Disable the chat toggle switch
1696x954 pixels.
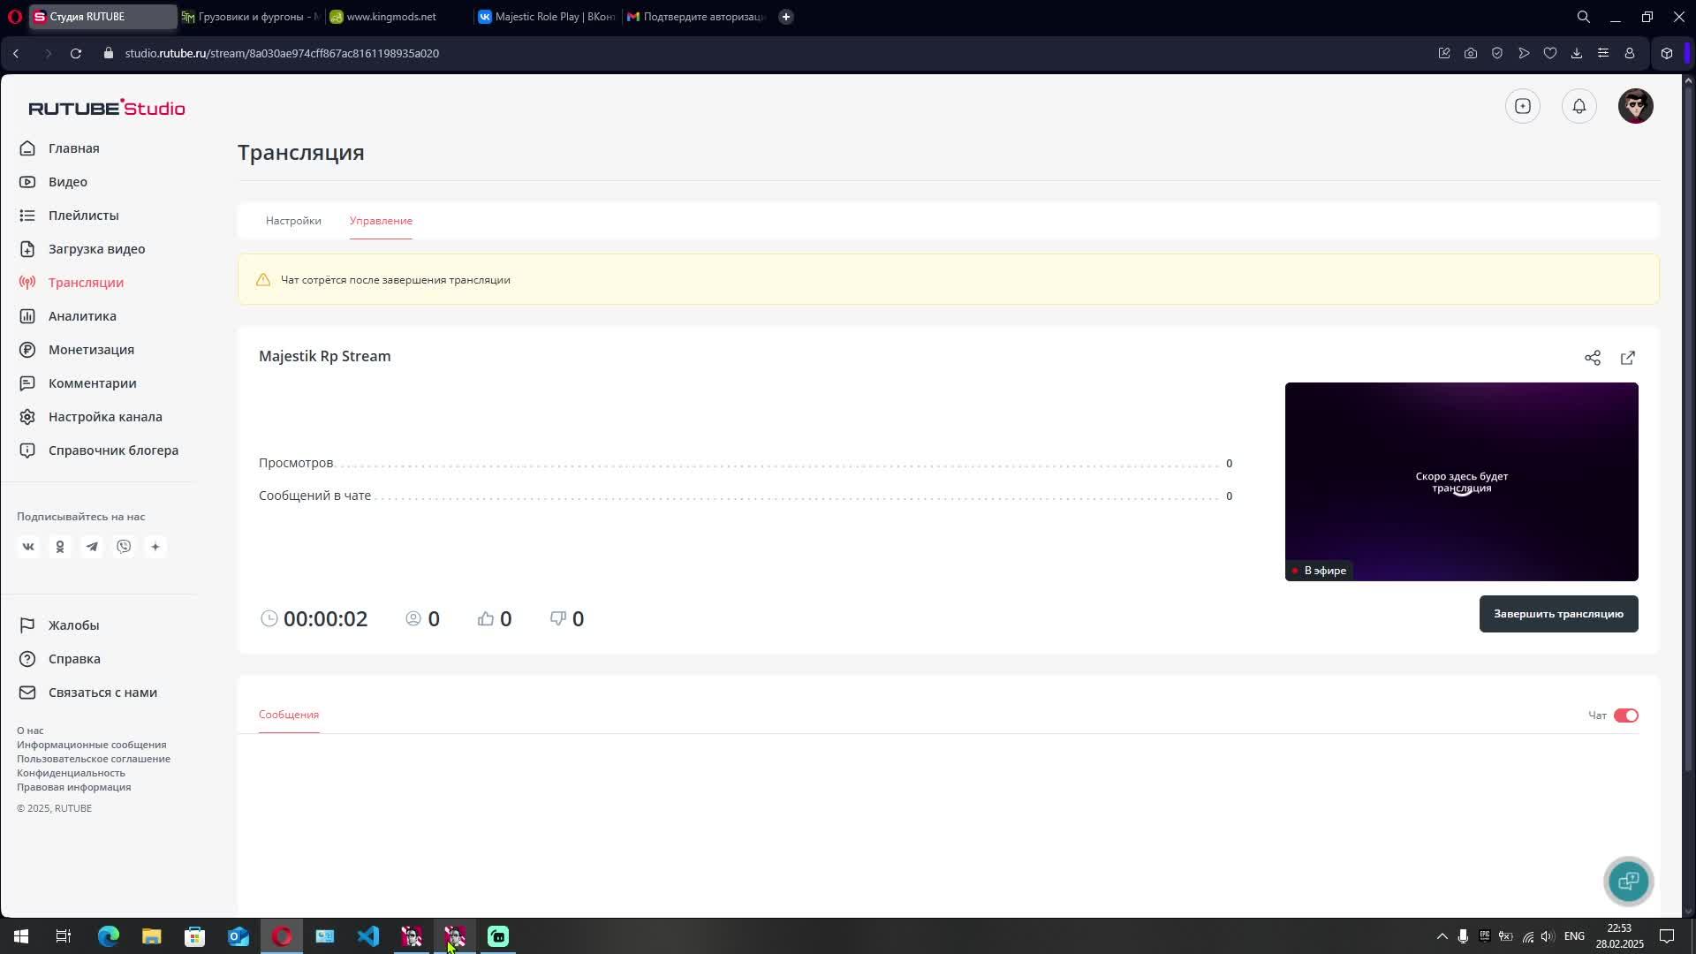[1625, 715]
